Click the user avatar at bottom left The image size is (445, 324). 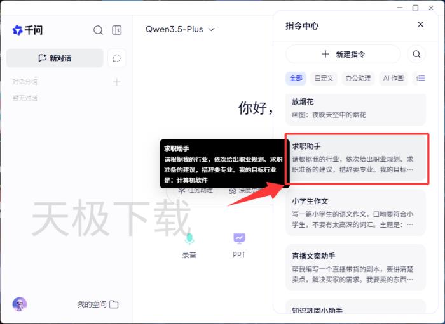pos(20,304)
